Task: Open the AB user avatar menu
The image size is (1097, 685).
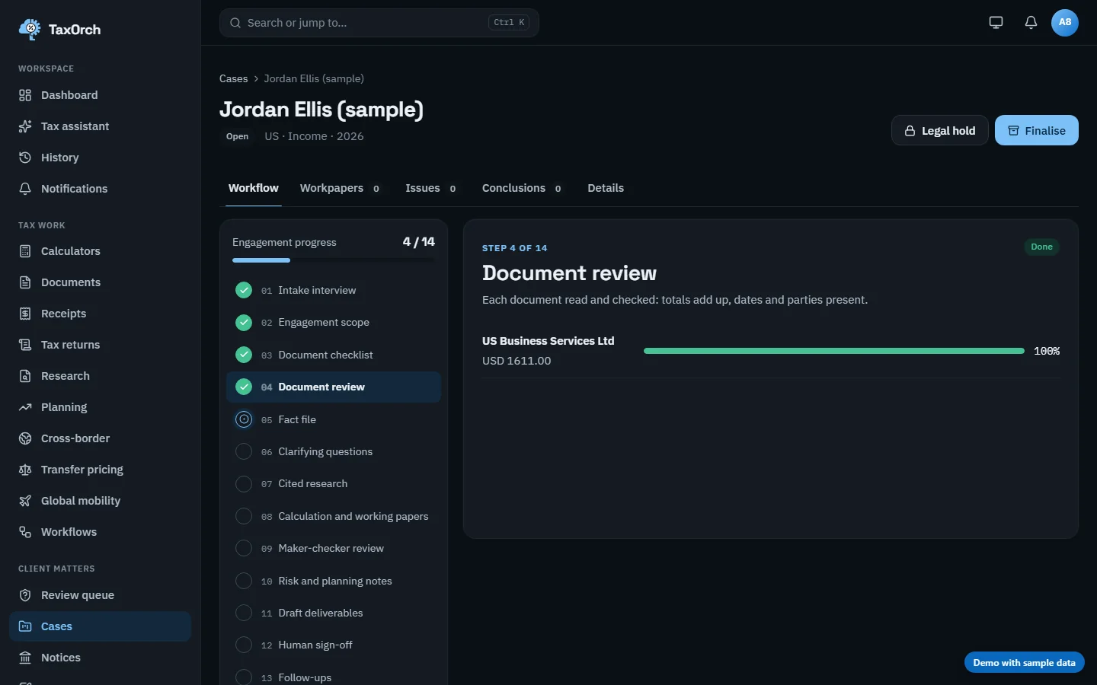Action: click(x=1065, y=22)
